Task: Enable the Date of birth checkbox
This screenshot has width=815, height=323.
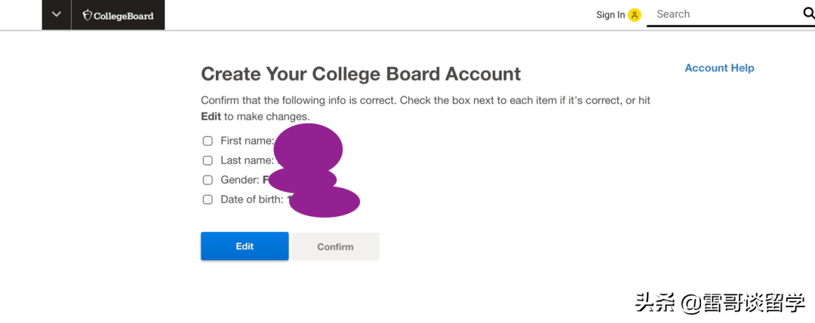Action: [x=208, y=200]
